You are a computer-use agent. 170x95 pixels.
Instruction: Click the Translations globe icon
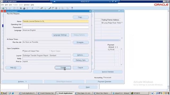tap(56, 8)
